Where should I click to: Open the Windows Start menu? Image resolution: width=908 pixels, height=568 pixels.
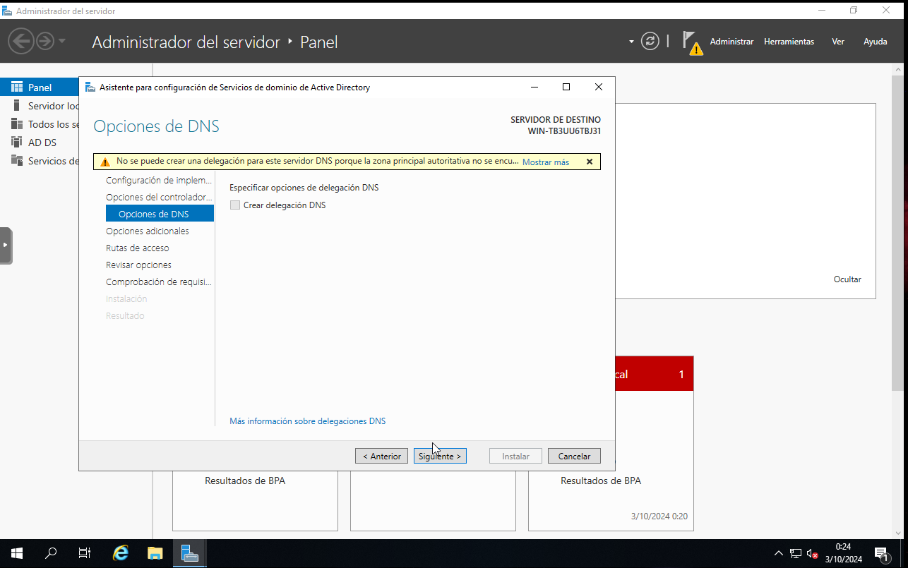tap(17, 553)
